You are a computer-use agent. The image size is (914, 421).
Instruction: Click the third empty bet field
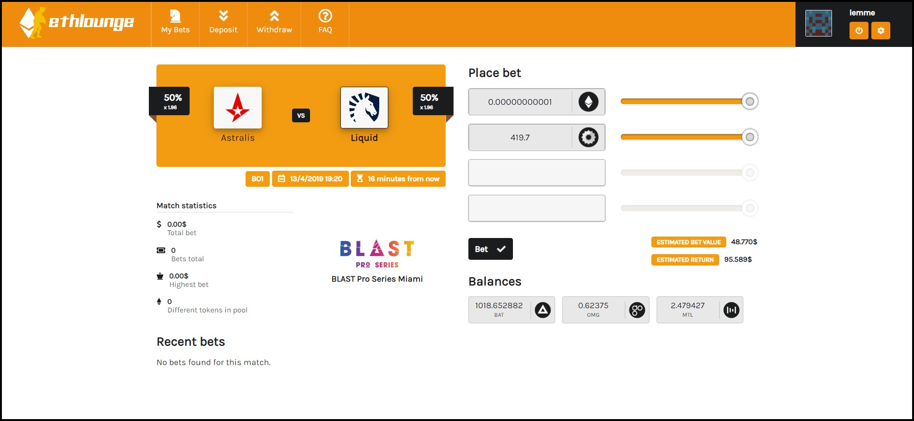click(x=537, y=173)
